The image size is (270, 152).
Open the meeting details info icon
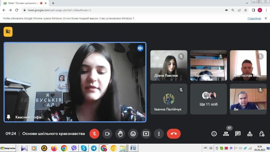point(214,134)
